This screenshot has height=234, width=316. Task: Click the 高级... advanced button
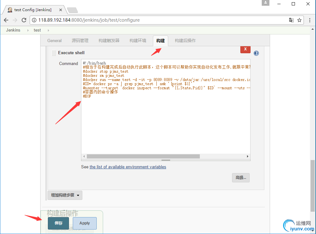(241, 178)
